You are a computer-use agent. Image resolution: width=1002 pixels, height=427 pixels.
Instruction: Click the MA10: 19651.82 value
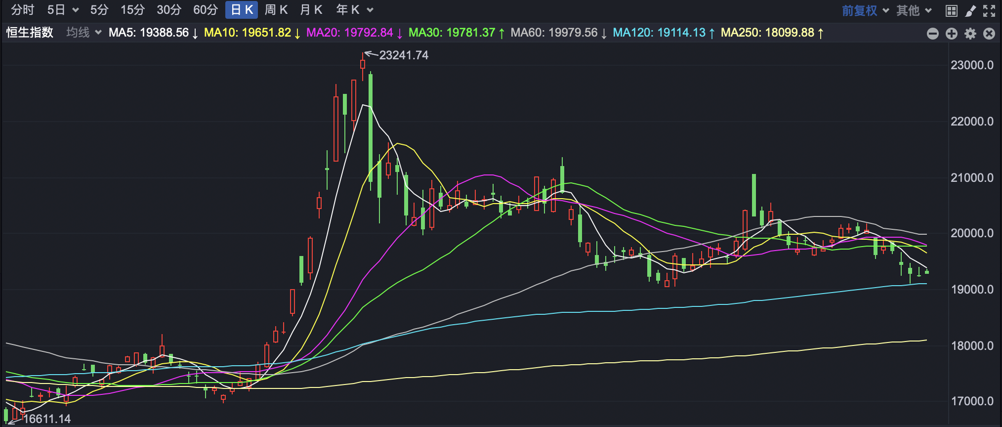pos(252,33)
